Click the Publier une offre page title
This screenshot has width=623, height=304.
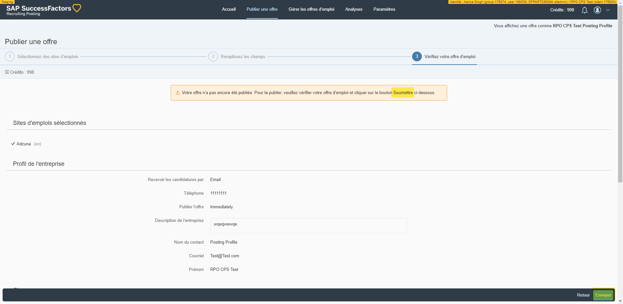click(x=31, y=42)
